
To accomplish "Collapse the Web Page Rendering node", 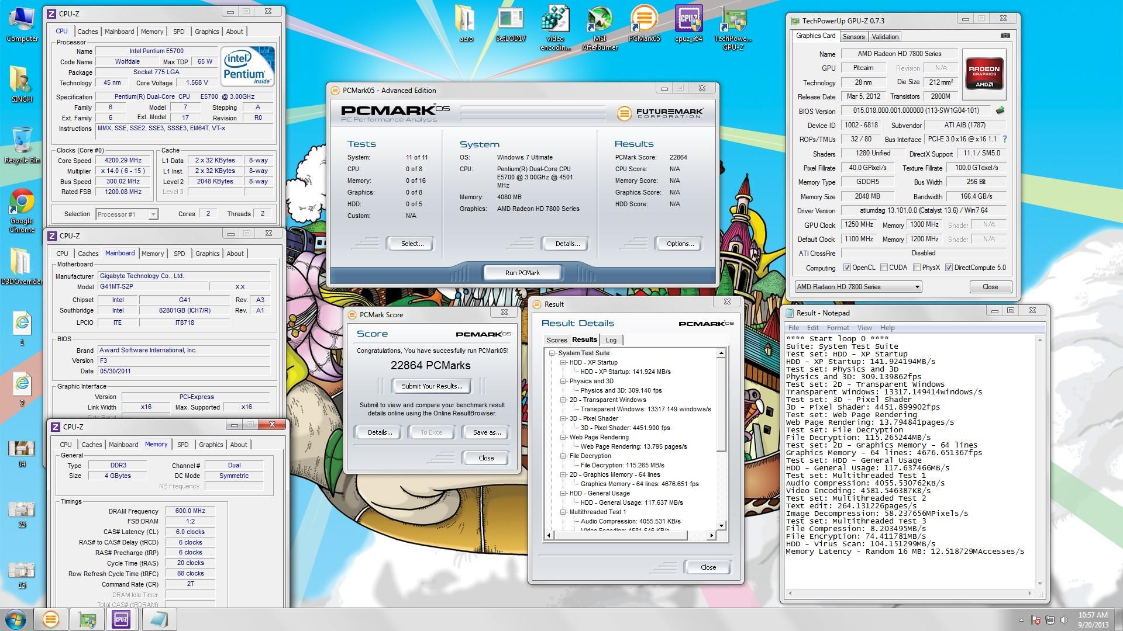I will (x=563, y=437).
